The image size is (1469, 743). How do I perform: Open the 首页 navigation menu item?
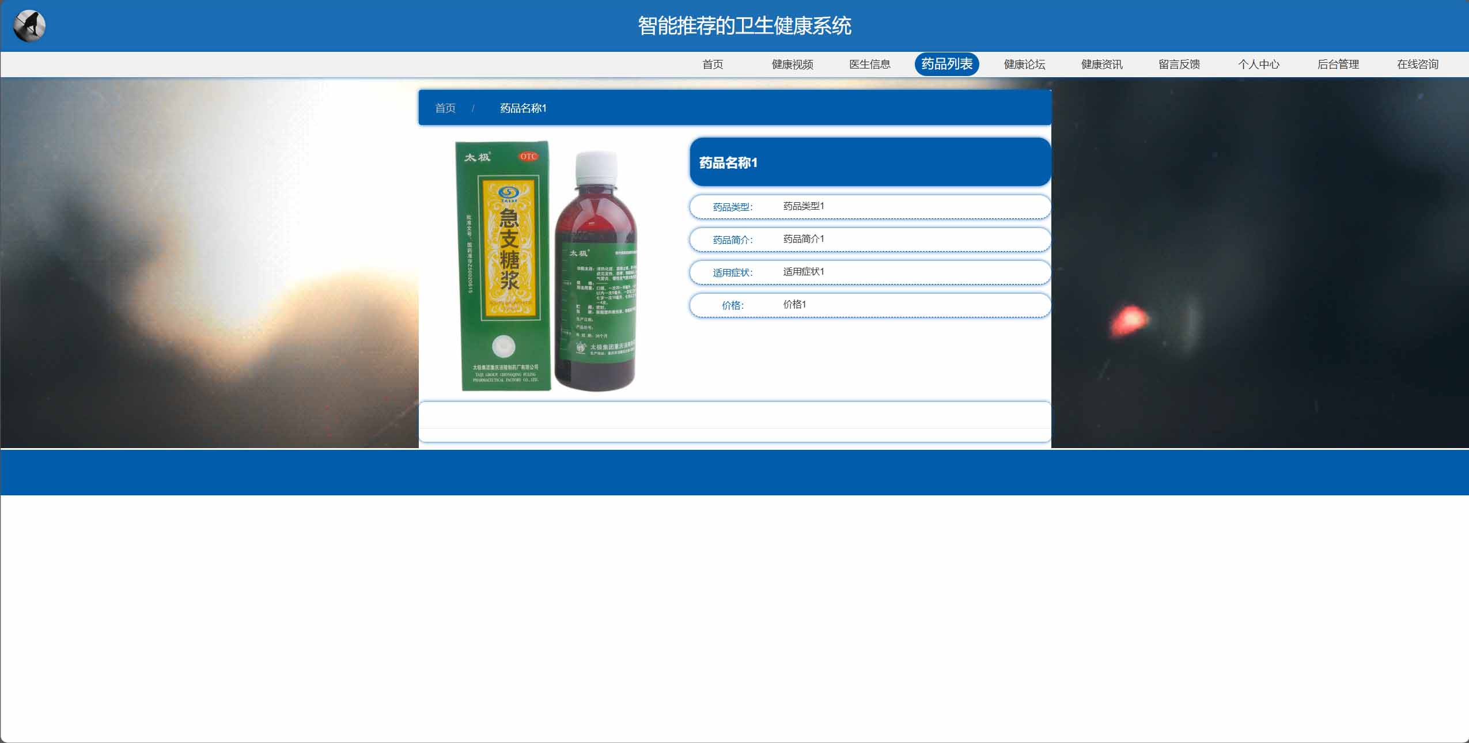[713, 64]
